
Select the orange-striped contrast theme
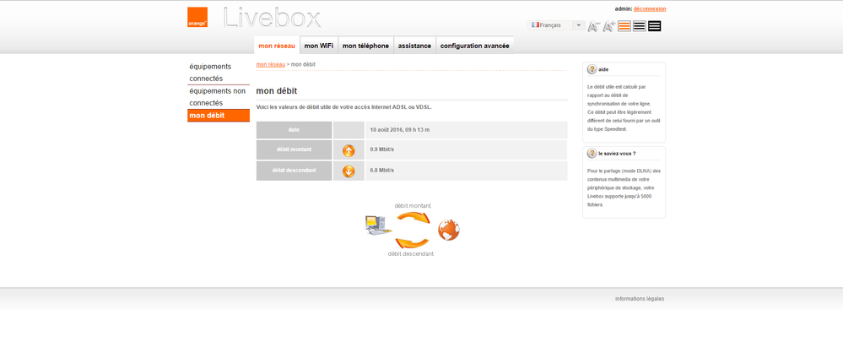pos(624,26)
